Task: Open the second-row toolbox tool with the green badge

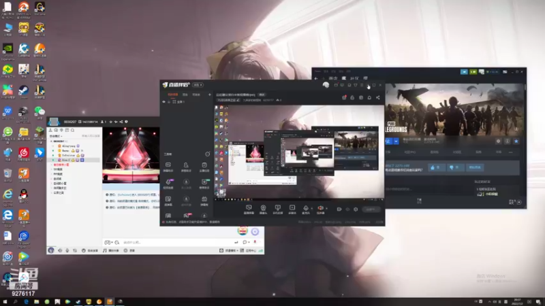Action: point(204,184)
